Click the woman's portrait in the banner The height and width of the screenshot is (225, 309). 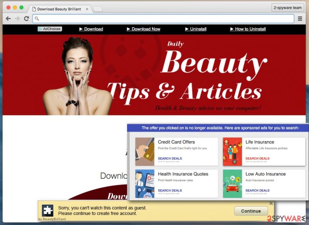point(78,76)
